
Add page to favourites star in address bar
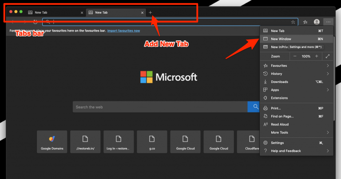point(293,22)
